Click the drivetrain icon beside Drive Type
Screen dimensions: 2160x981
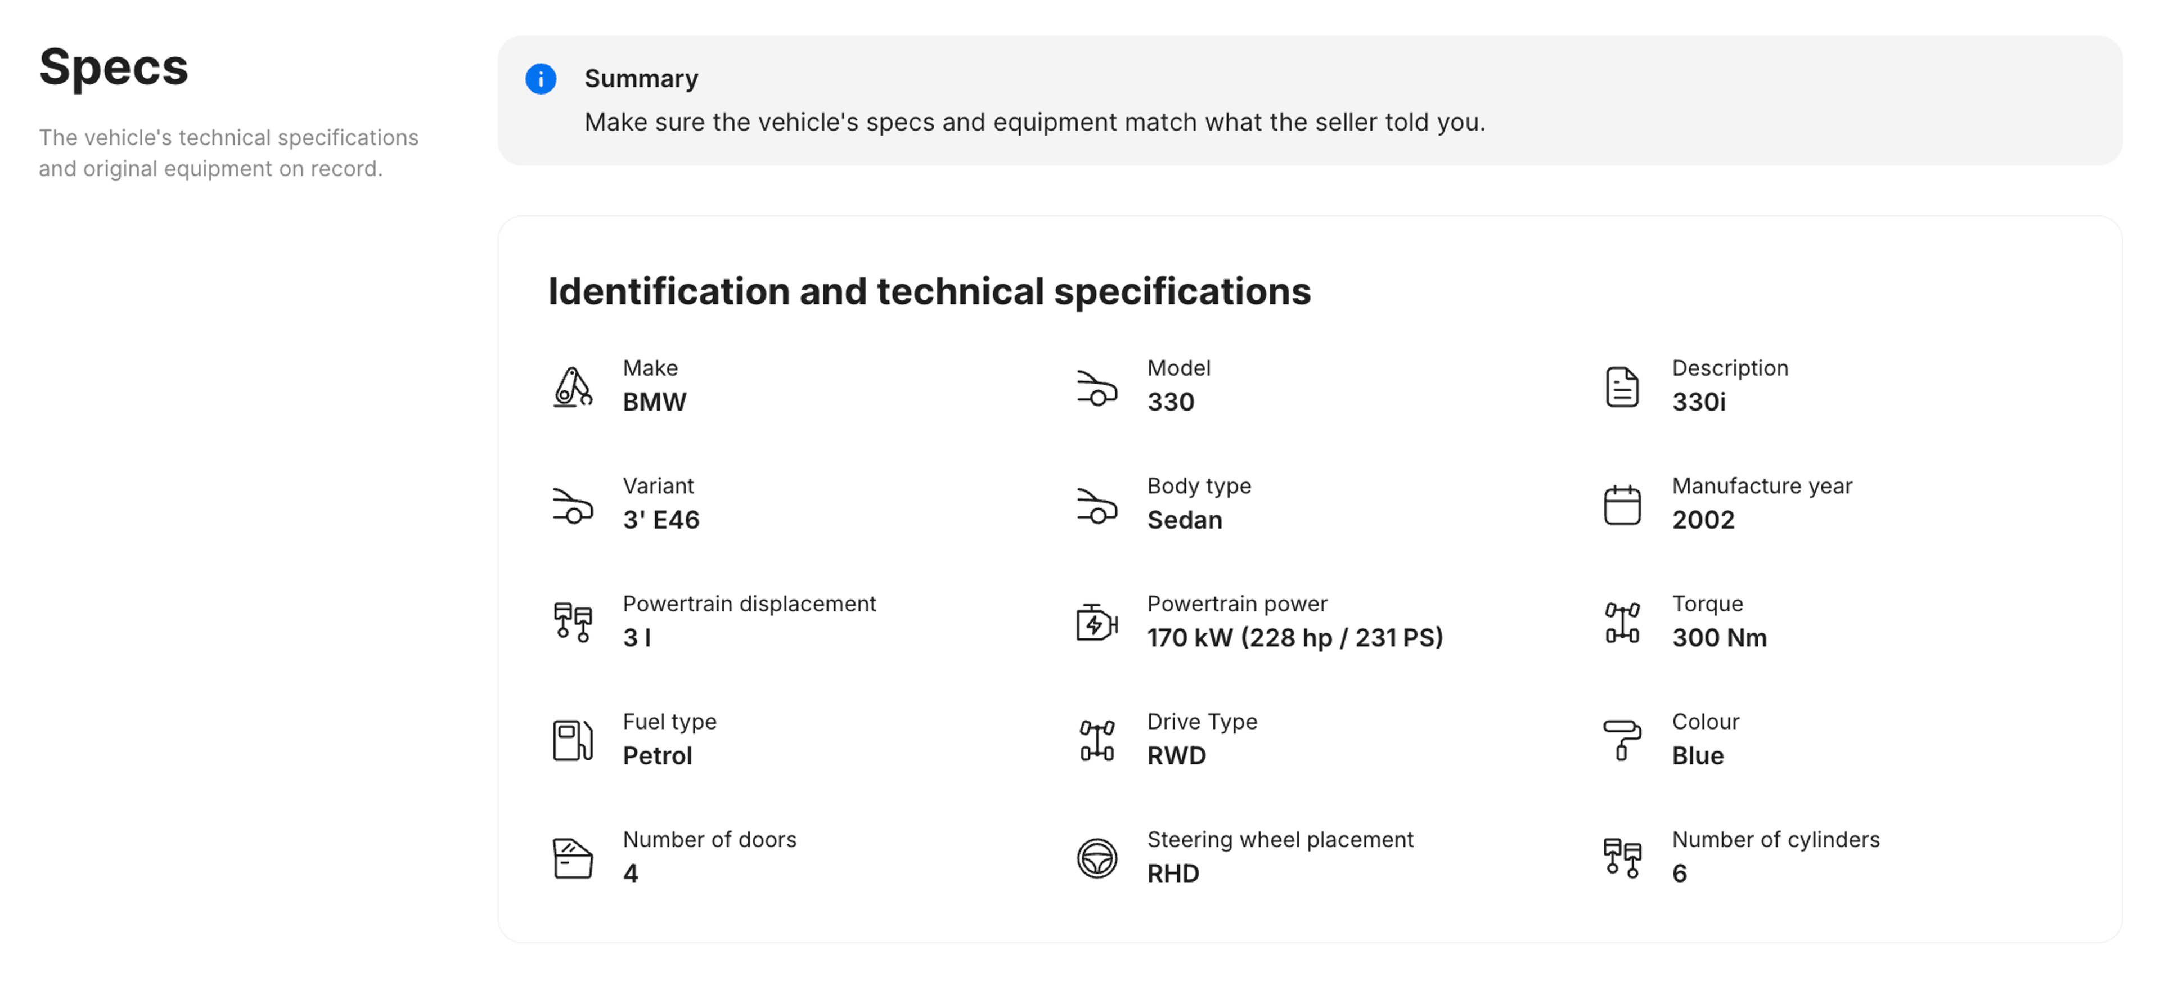point(1097,741)
